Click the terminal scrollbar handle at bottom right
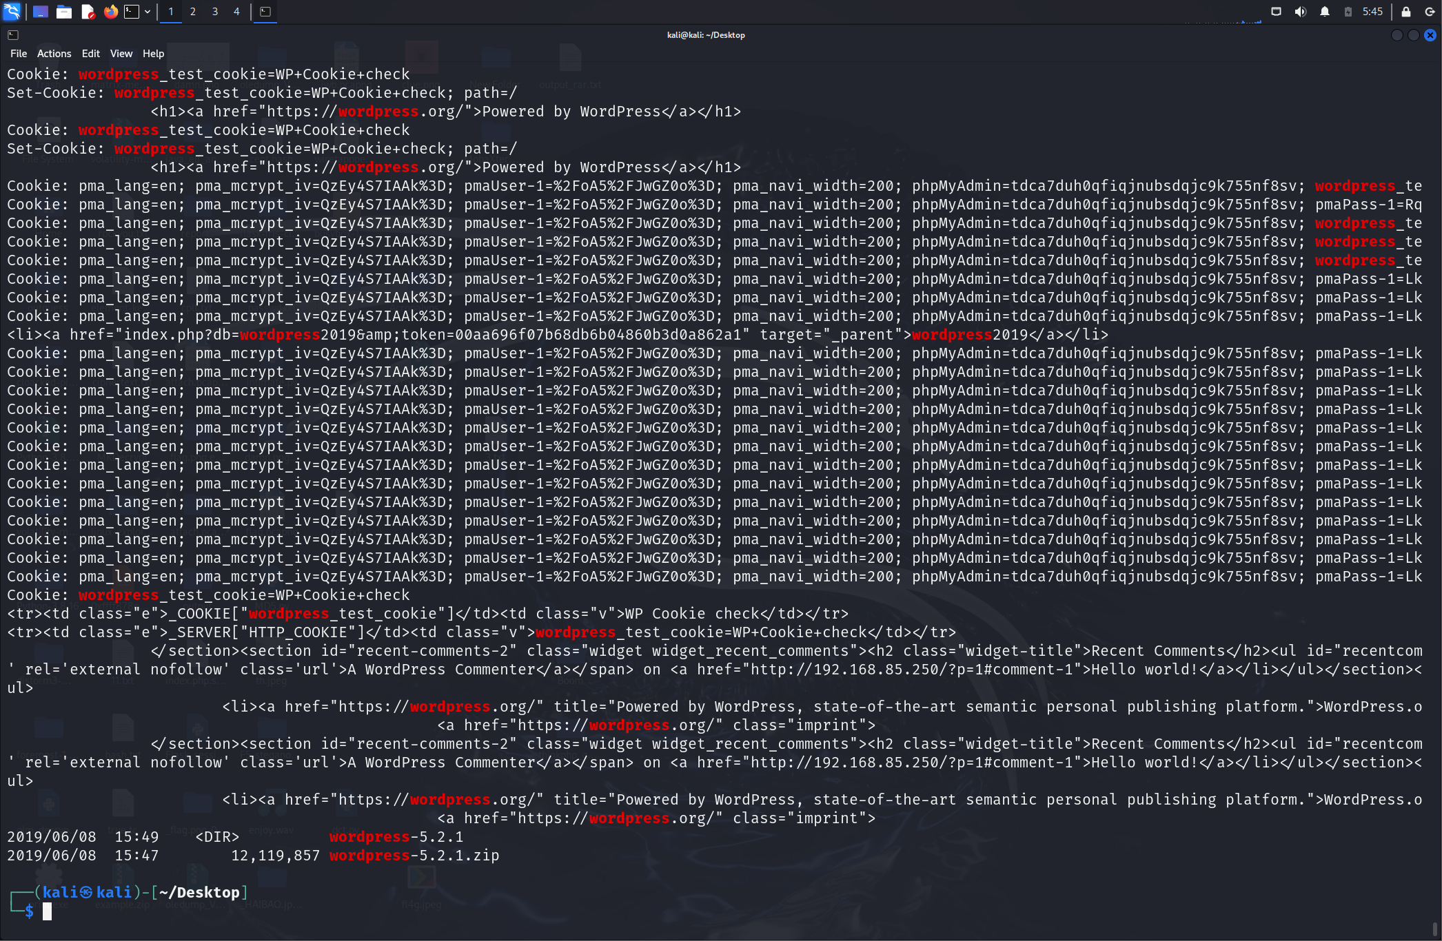Viewport: 1442px width, 941px height. point(1436,930)
